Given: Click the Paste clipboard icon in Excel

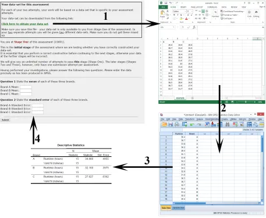Looking at the screenshot, I should point(162,12).
